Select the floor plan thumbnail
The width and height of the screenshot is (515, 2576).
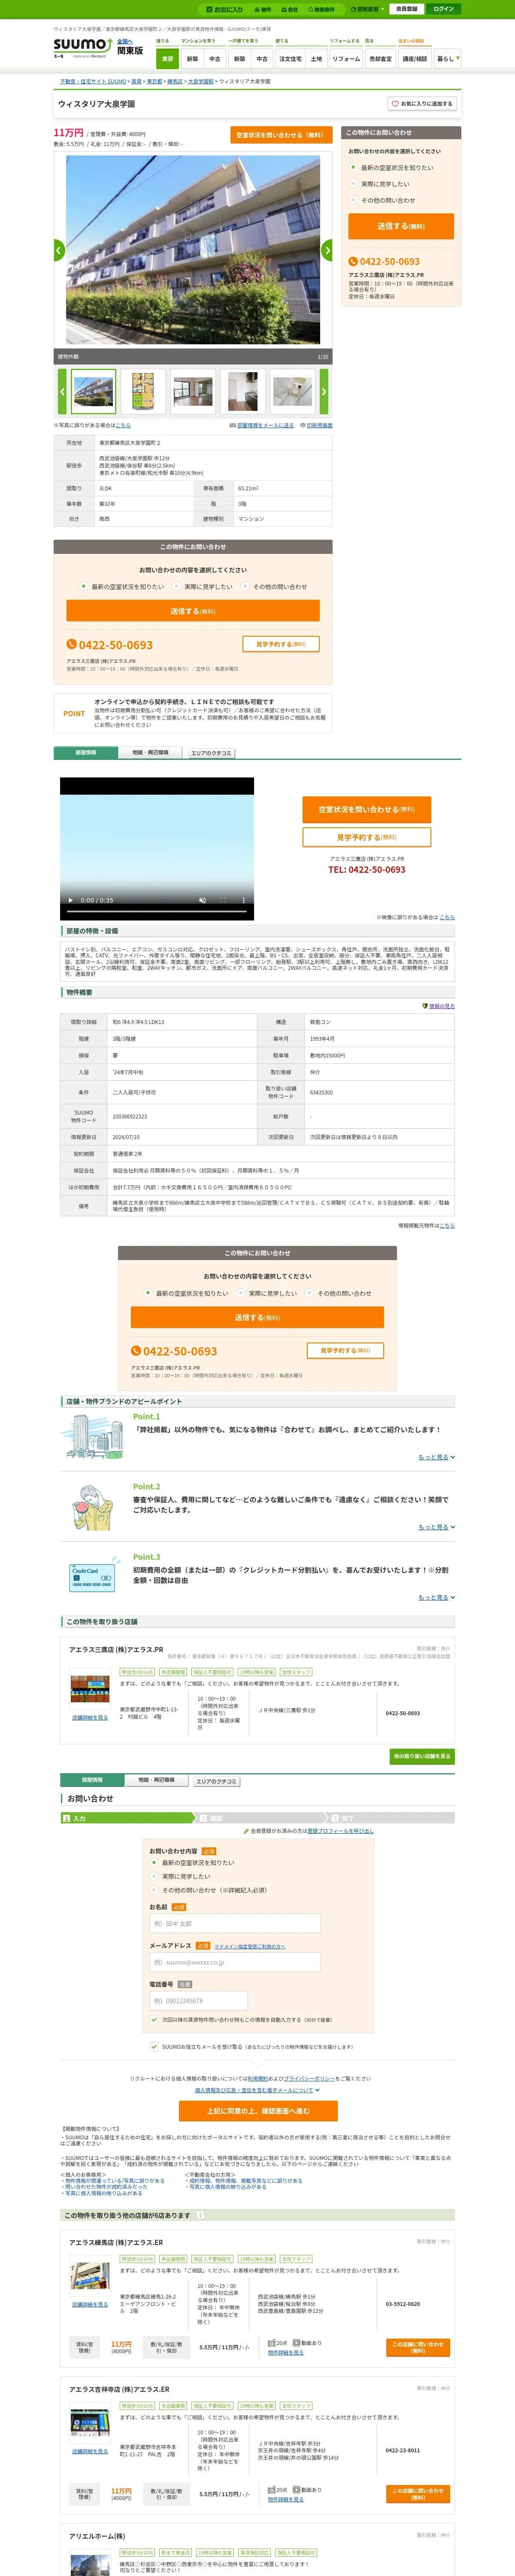(143, 392)
